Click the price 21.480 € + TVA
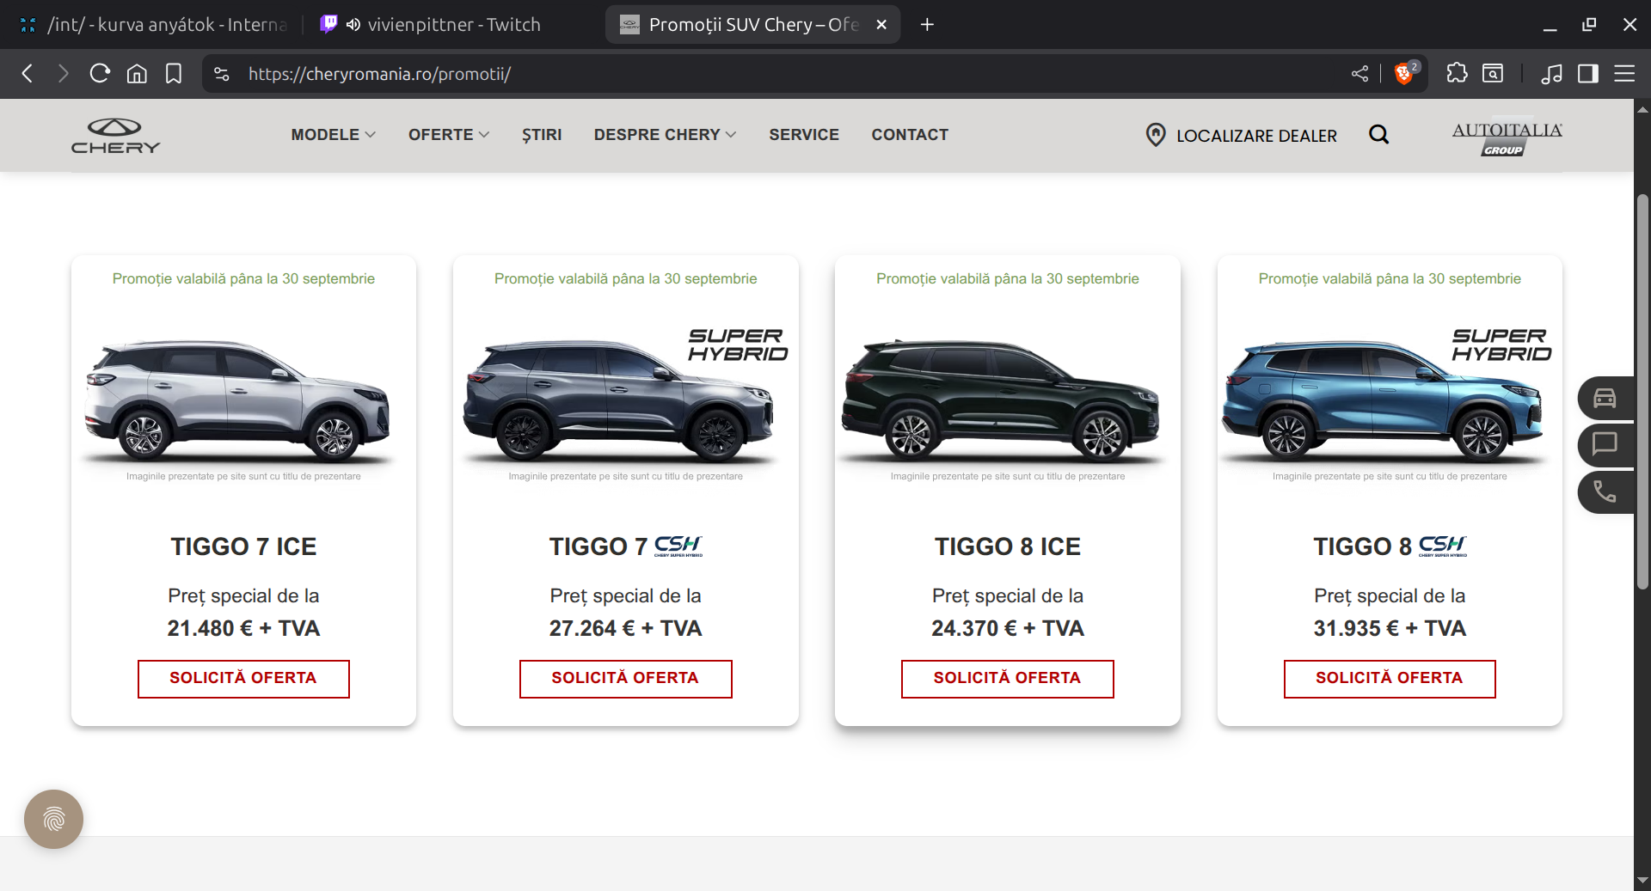The width and height of the screenshot is (1651, 891). tap(243, 629)
